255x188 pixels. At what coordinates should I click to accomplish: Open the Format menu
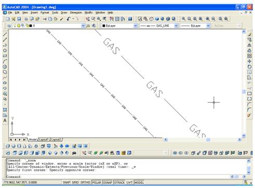click(45, 12)
